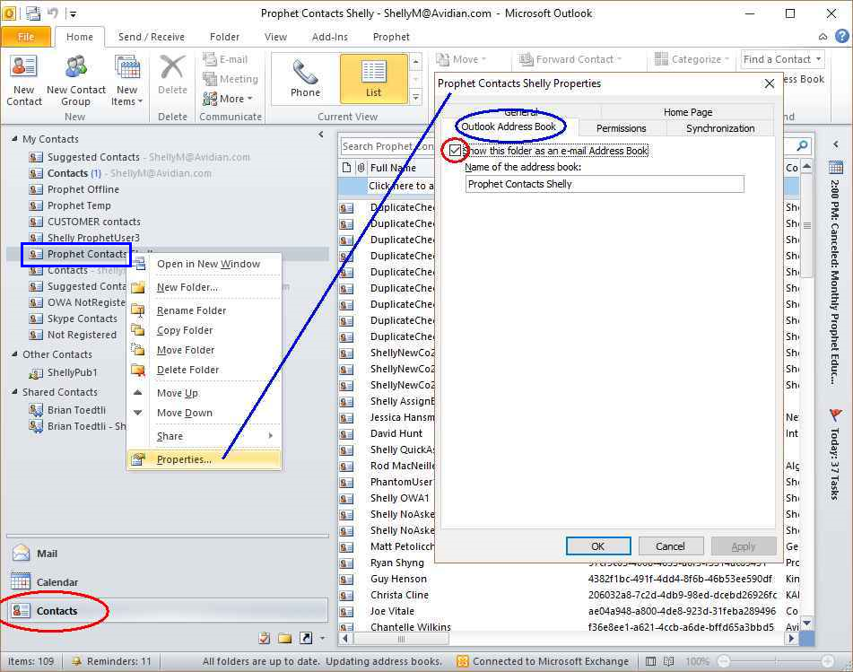
Task: Open the Move dropdown in ribbon
Action: point(461,59)
